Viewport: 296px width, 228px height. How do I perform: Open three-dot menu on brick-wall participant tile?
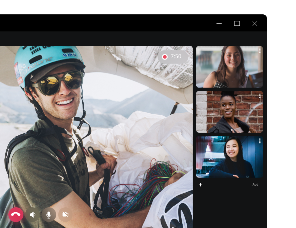tap(260, 96)
